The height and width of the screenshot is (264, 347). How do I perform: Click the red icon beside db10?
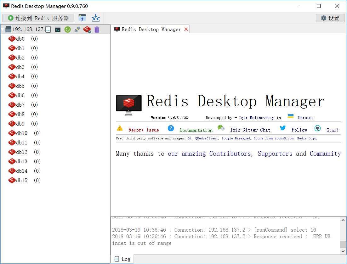tap(12, 133)
